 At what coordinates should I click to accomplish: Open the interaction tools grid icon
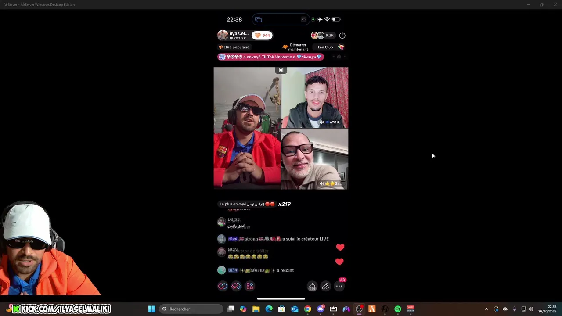tap(250, 286)
